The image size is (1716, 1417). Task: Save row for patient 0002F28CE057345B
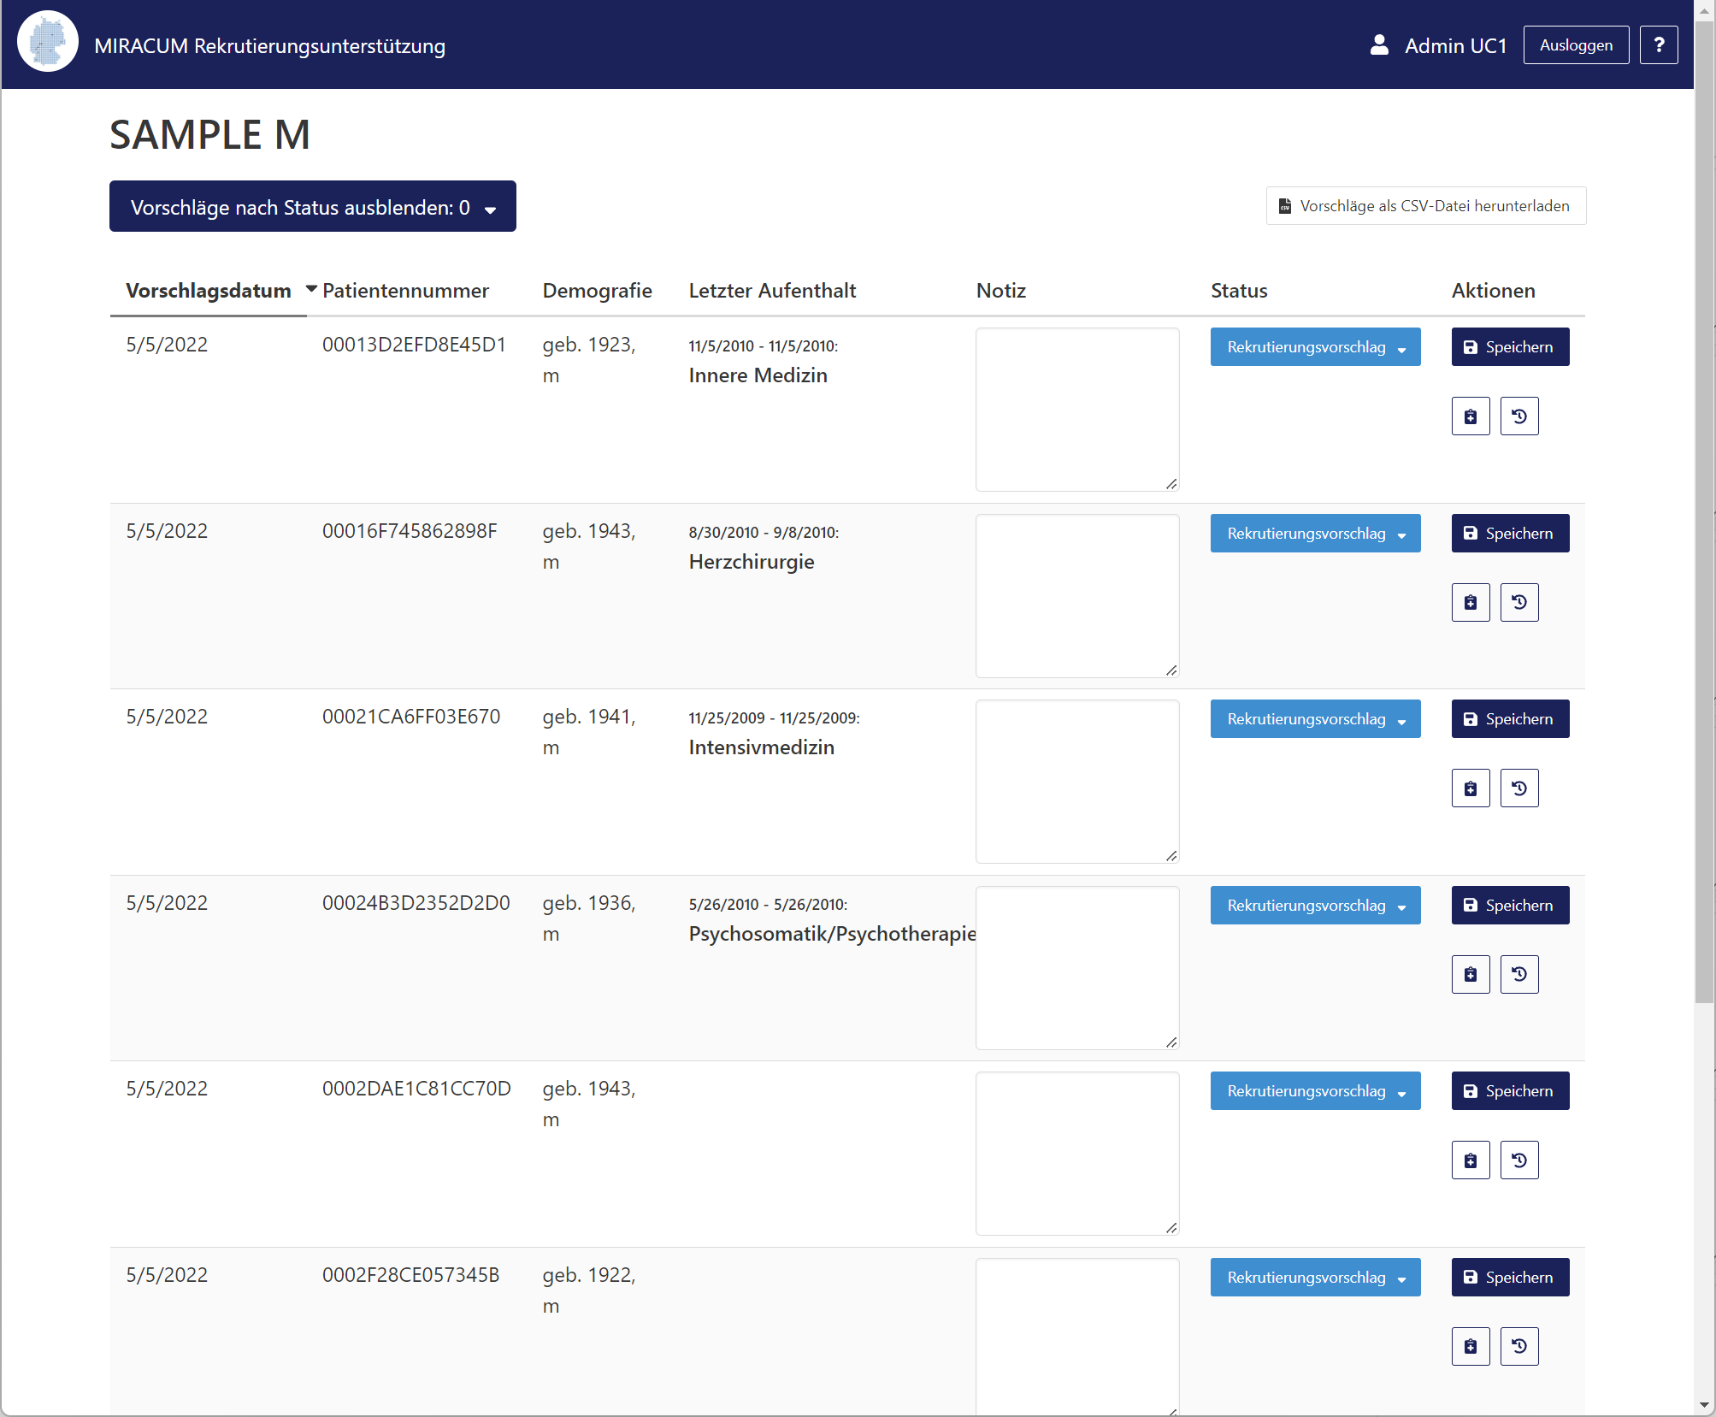point(1510,1278)
